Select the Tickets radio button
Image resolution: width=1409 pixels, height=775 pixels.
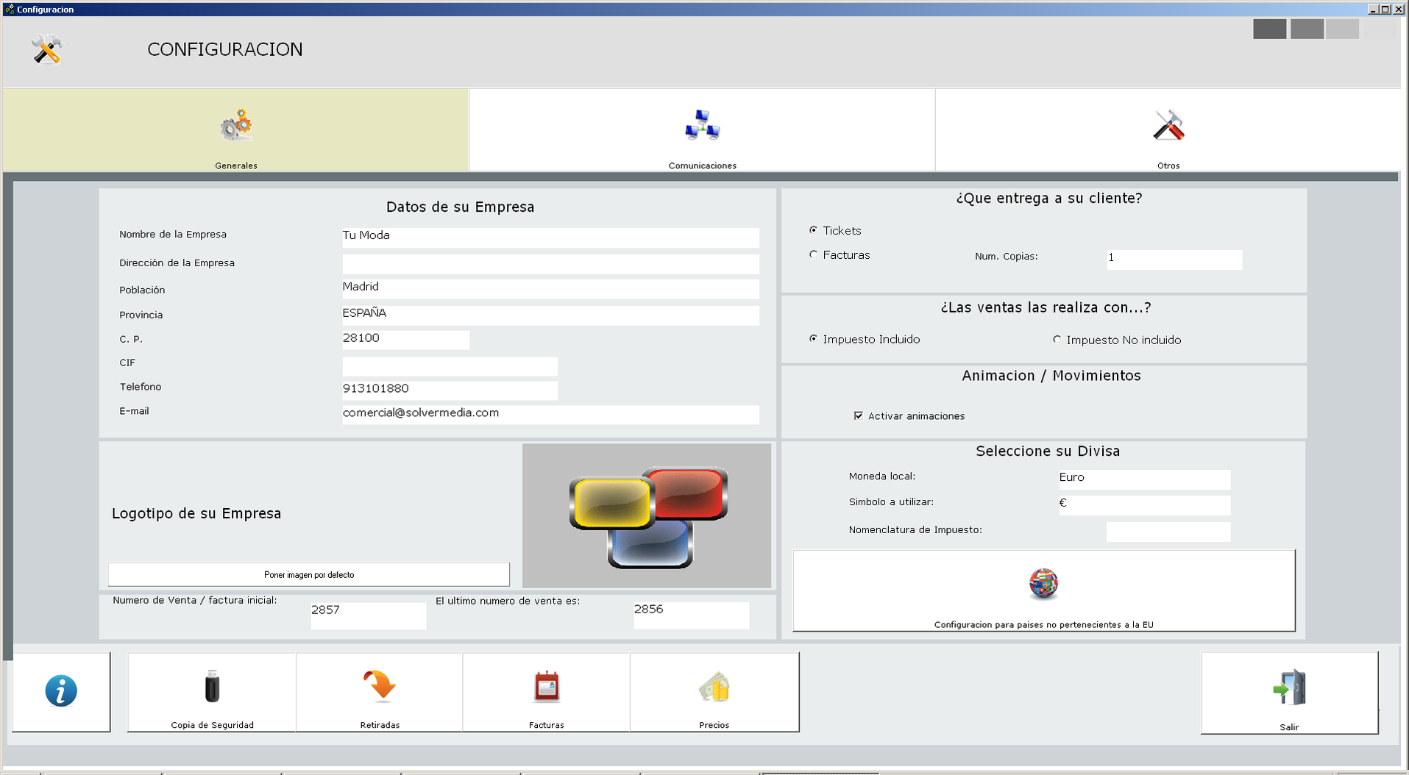pos(813,230)
